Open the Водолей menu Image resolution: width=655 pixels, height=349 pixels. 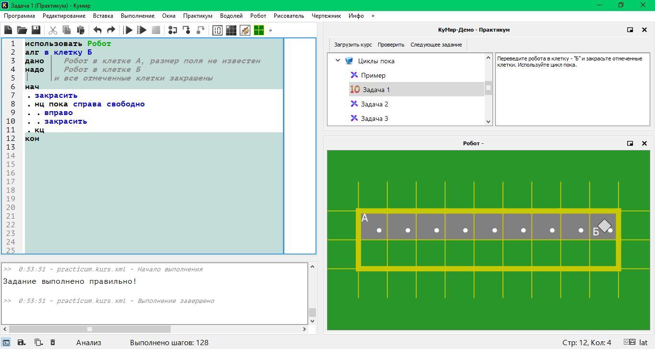[231, 16]
